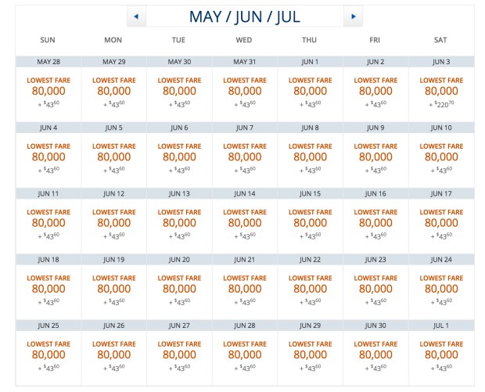Select the May 28 lowest fare

tap(46, 91)
